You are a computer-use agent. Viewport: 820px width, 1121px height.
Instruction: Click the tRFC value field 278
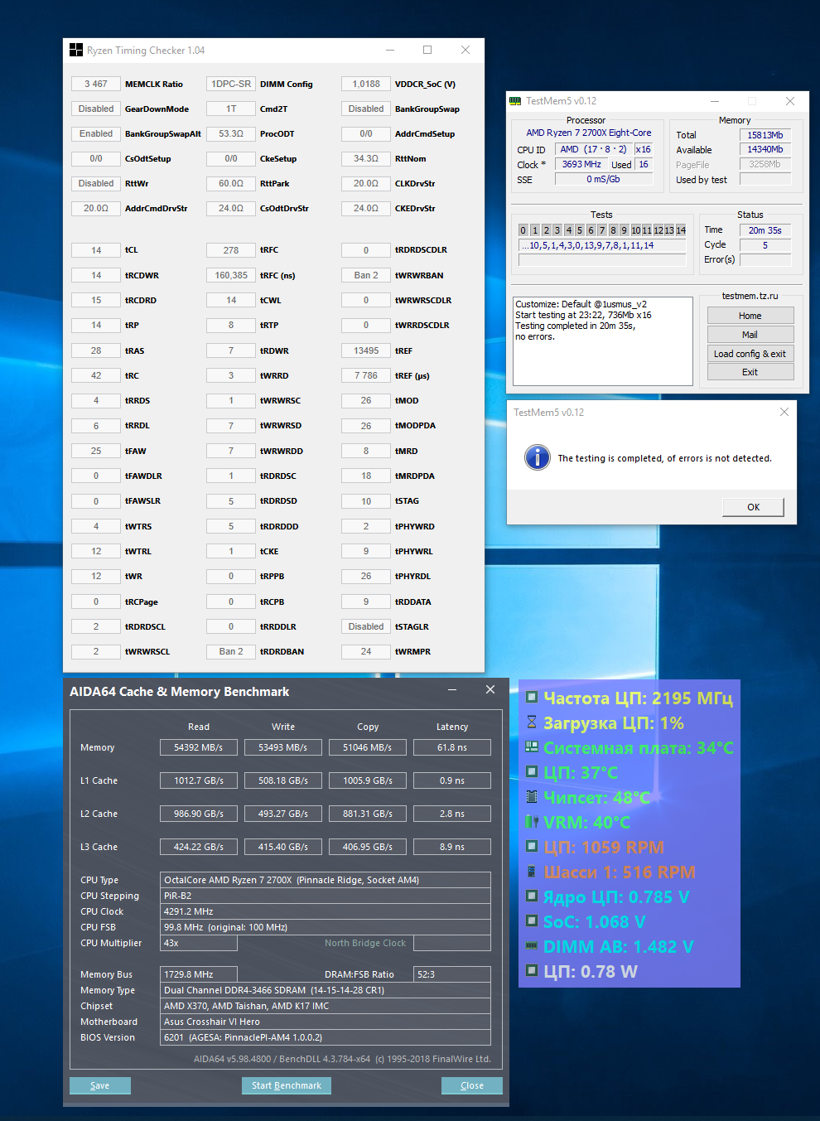pos(231,249)
